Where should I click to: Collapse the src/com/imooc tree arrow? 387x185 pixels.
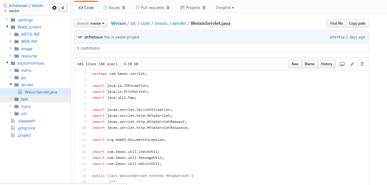(x=7, y=63)
